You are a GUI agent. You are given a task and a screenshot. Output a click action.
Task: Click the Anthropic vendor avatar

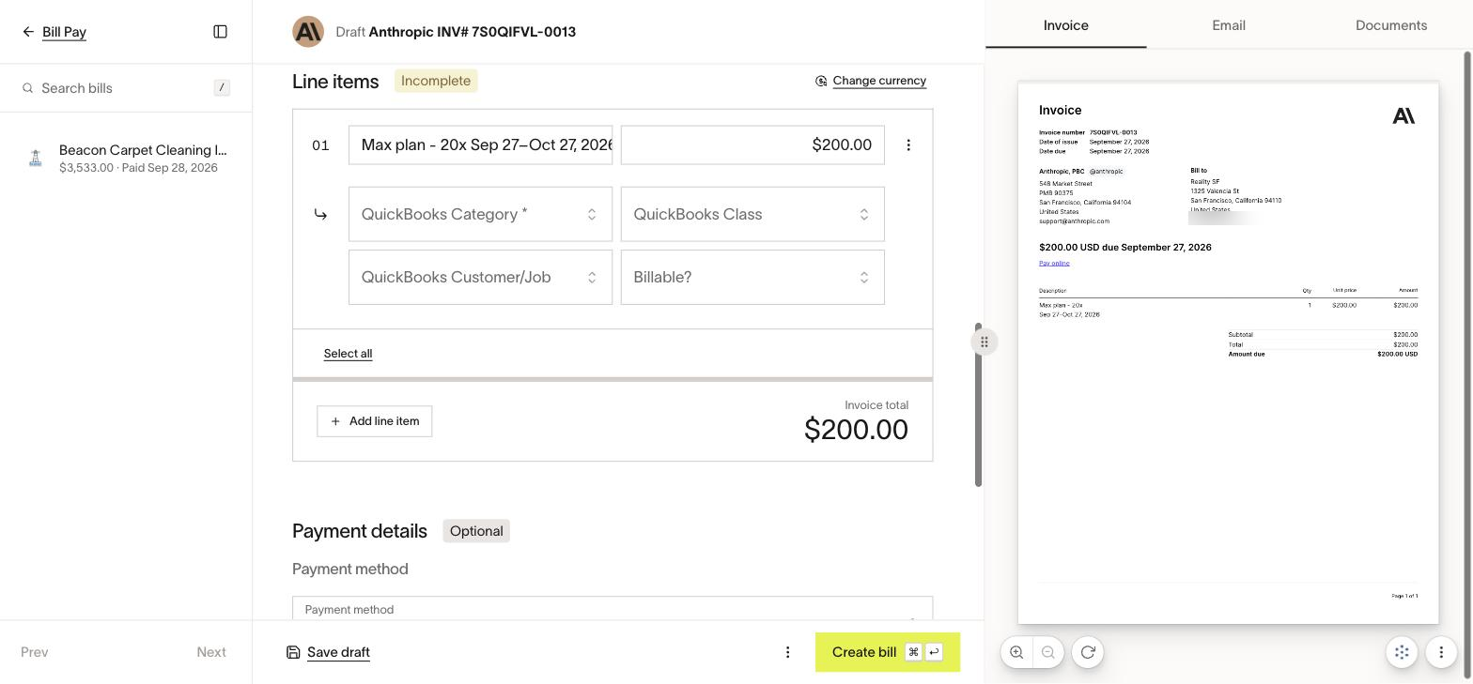(x=308, y=32)
